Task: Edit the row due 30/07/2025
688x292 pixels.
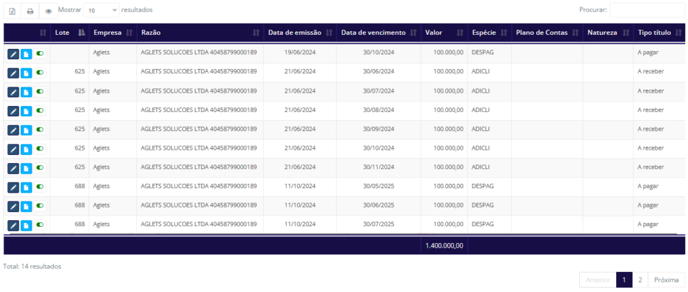Action: click(13, 226)
